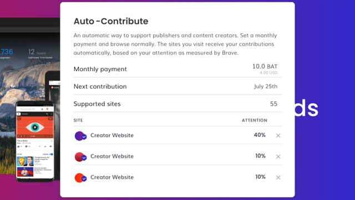Toggle Autoplay switch on the phone screen

click(51, 154)
